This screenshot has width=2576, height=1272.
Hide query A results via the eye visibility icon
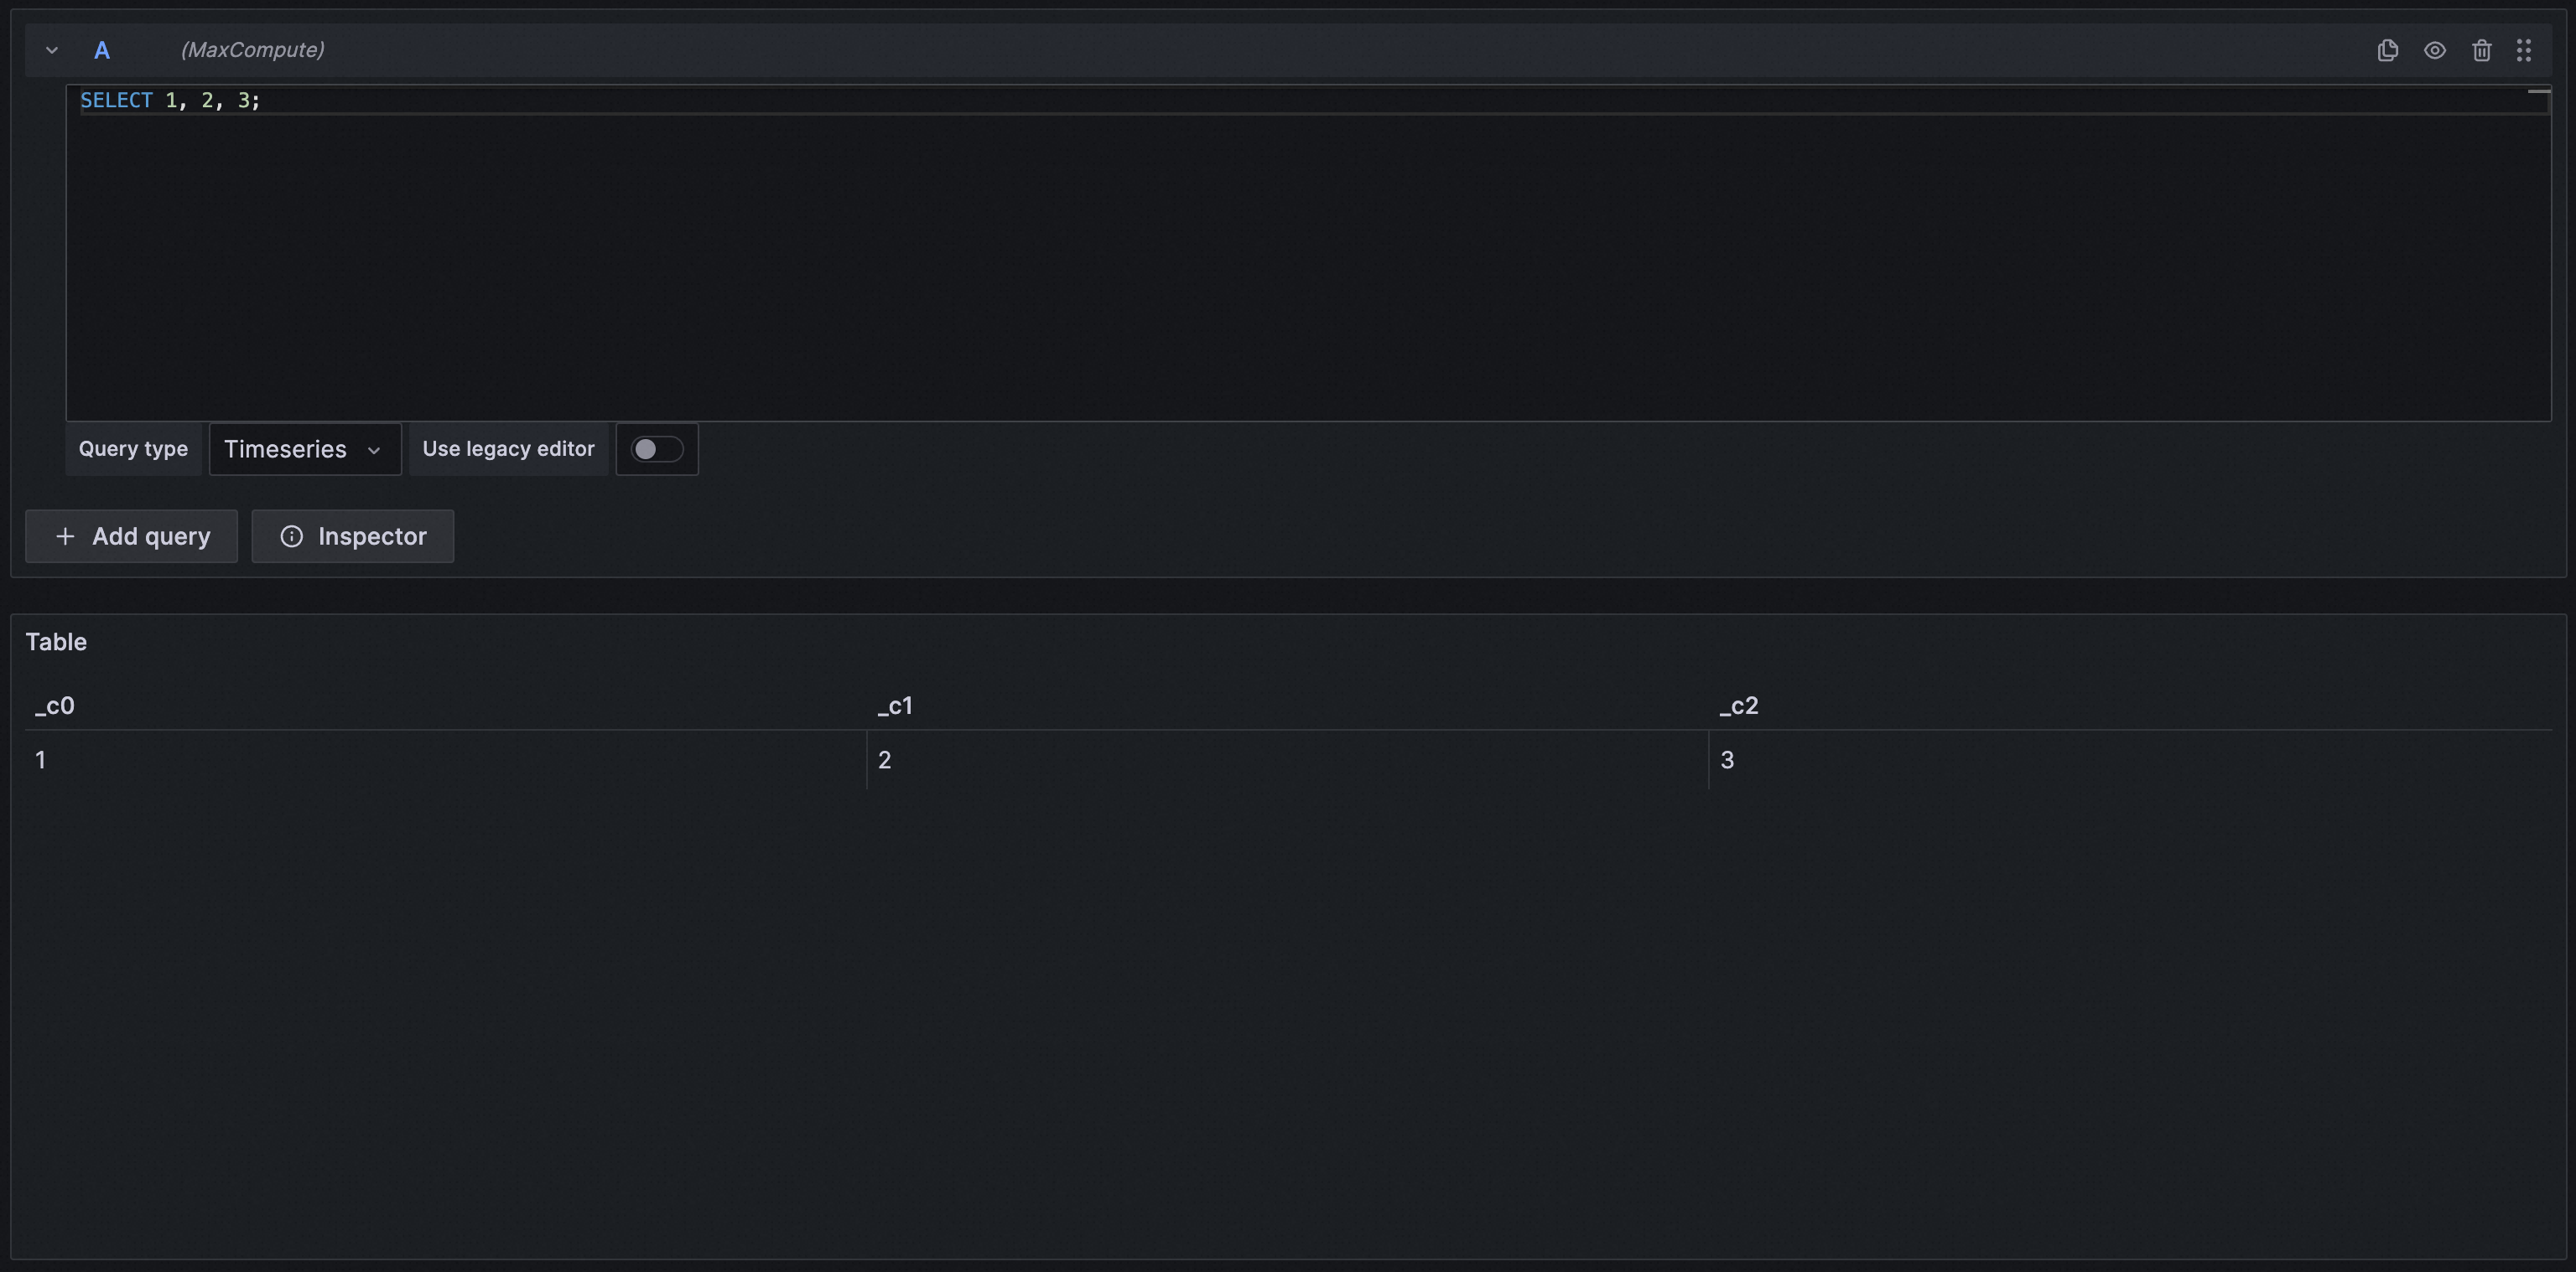pyautogui.click(x=2435, y=50)
